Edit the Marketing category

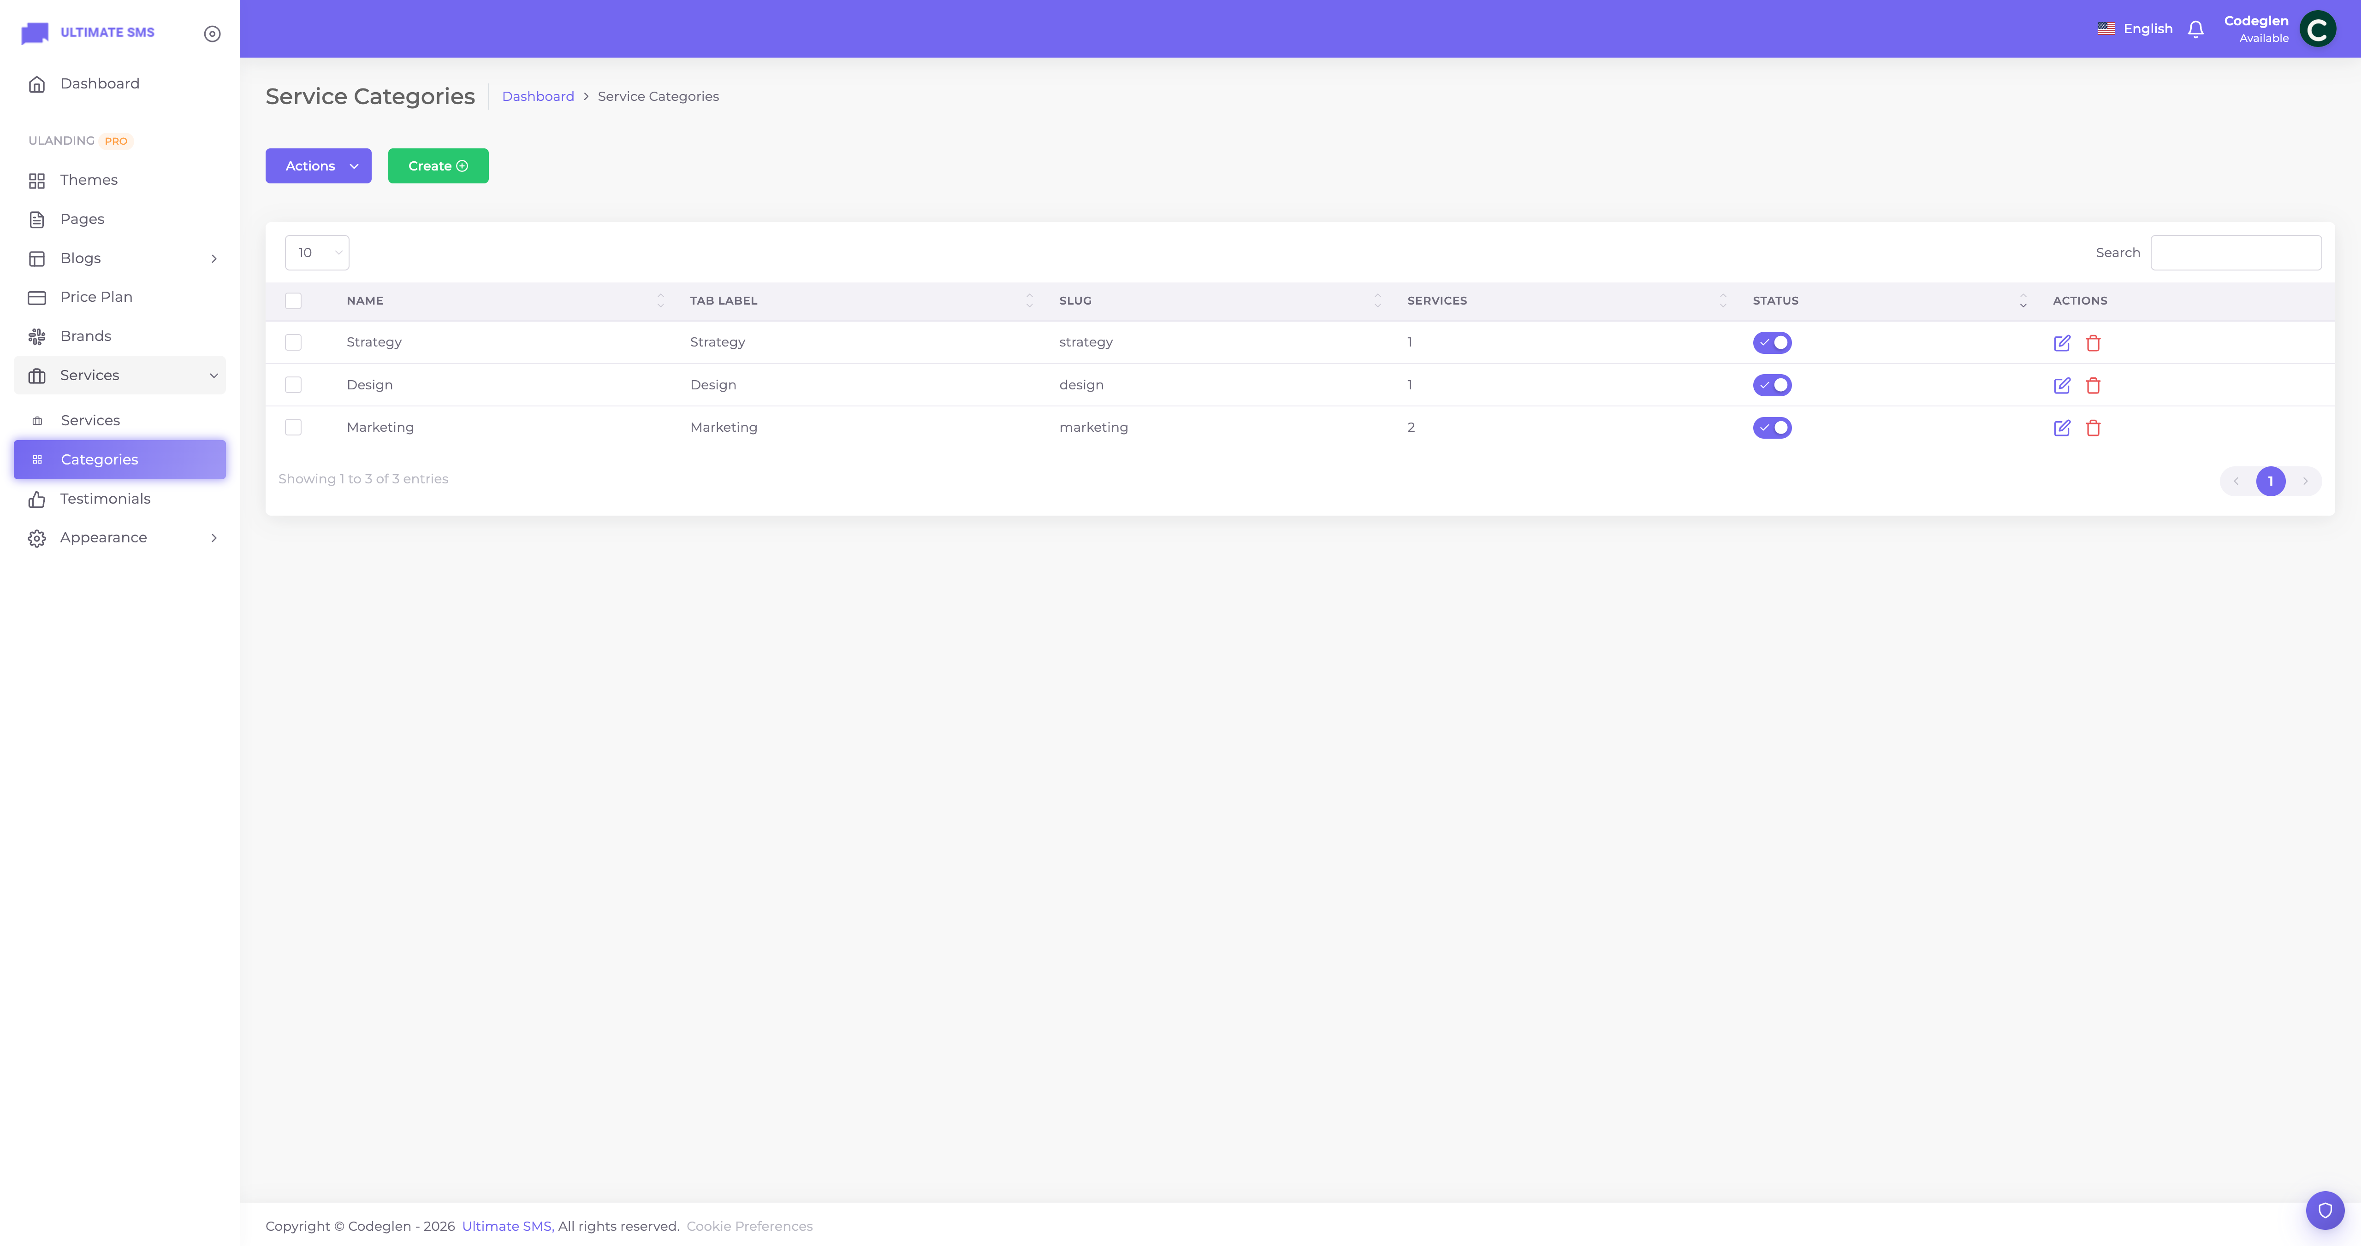pos(2062,428)
